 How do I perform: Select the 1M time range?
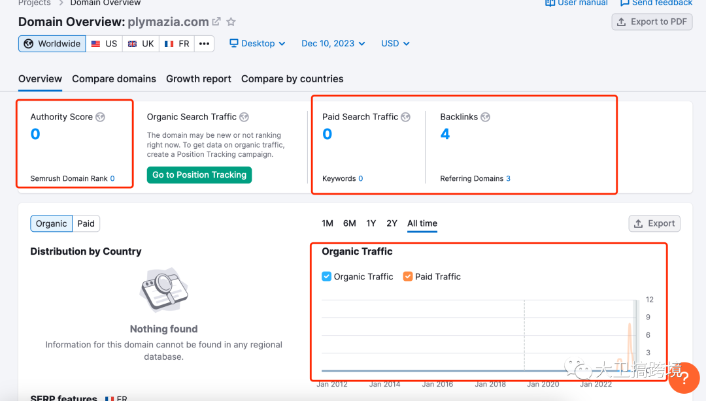coord(328,223)
